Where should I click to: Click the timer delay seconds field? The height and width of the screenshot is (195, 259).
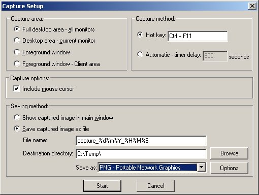pyautogui.click(x=215, y=56)
